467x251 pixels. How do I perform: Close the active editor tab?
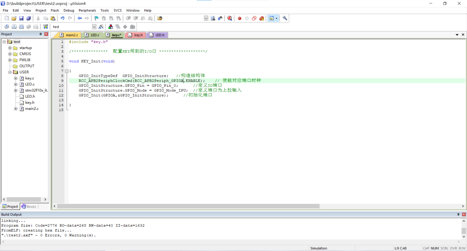tap(463, 35)
